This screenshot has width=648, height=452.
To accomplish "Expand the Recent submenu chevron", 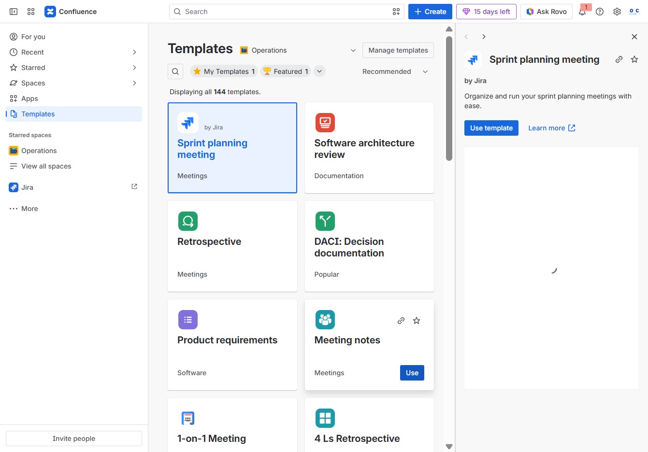I will [134, 52].
